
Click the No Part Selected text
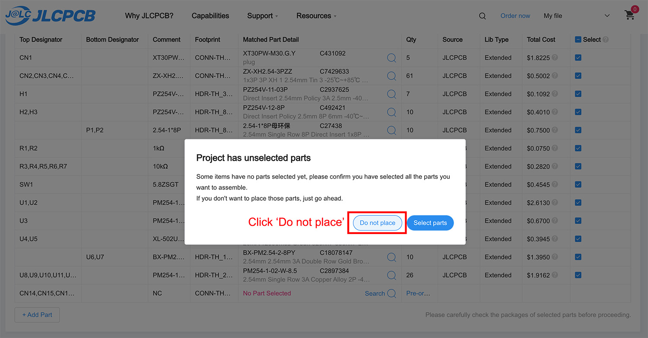[x=267, y=293]
